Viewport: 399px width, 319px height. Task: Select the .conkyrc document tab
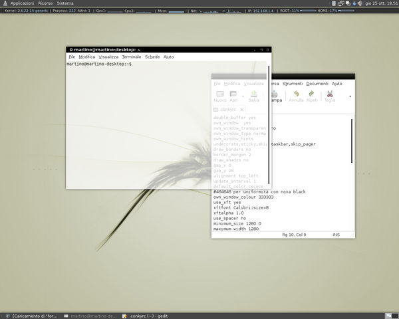click(227, 110)
